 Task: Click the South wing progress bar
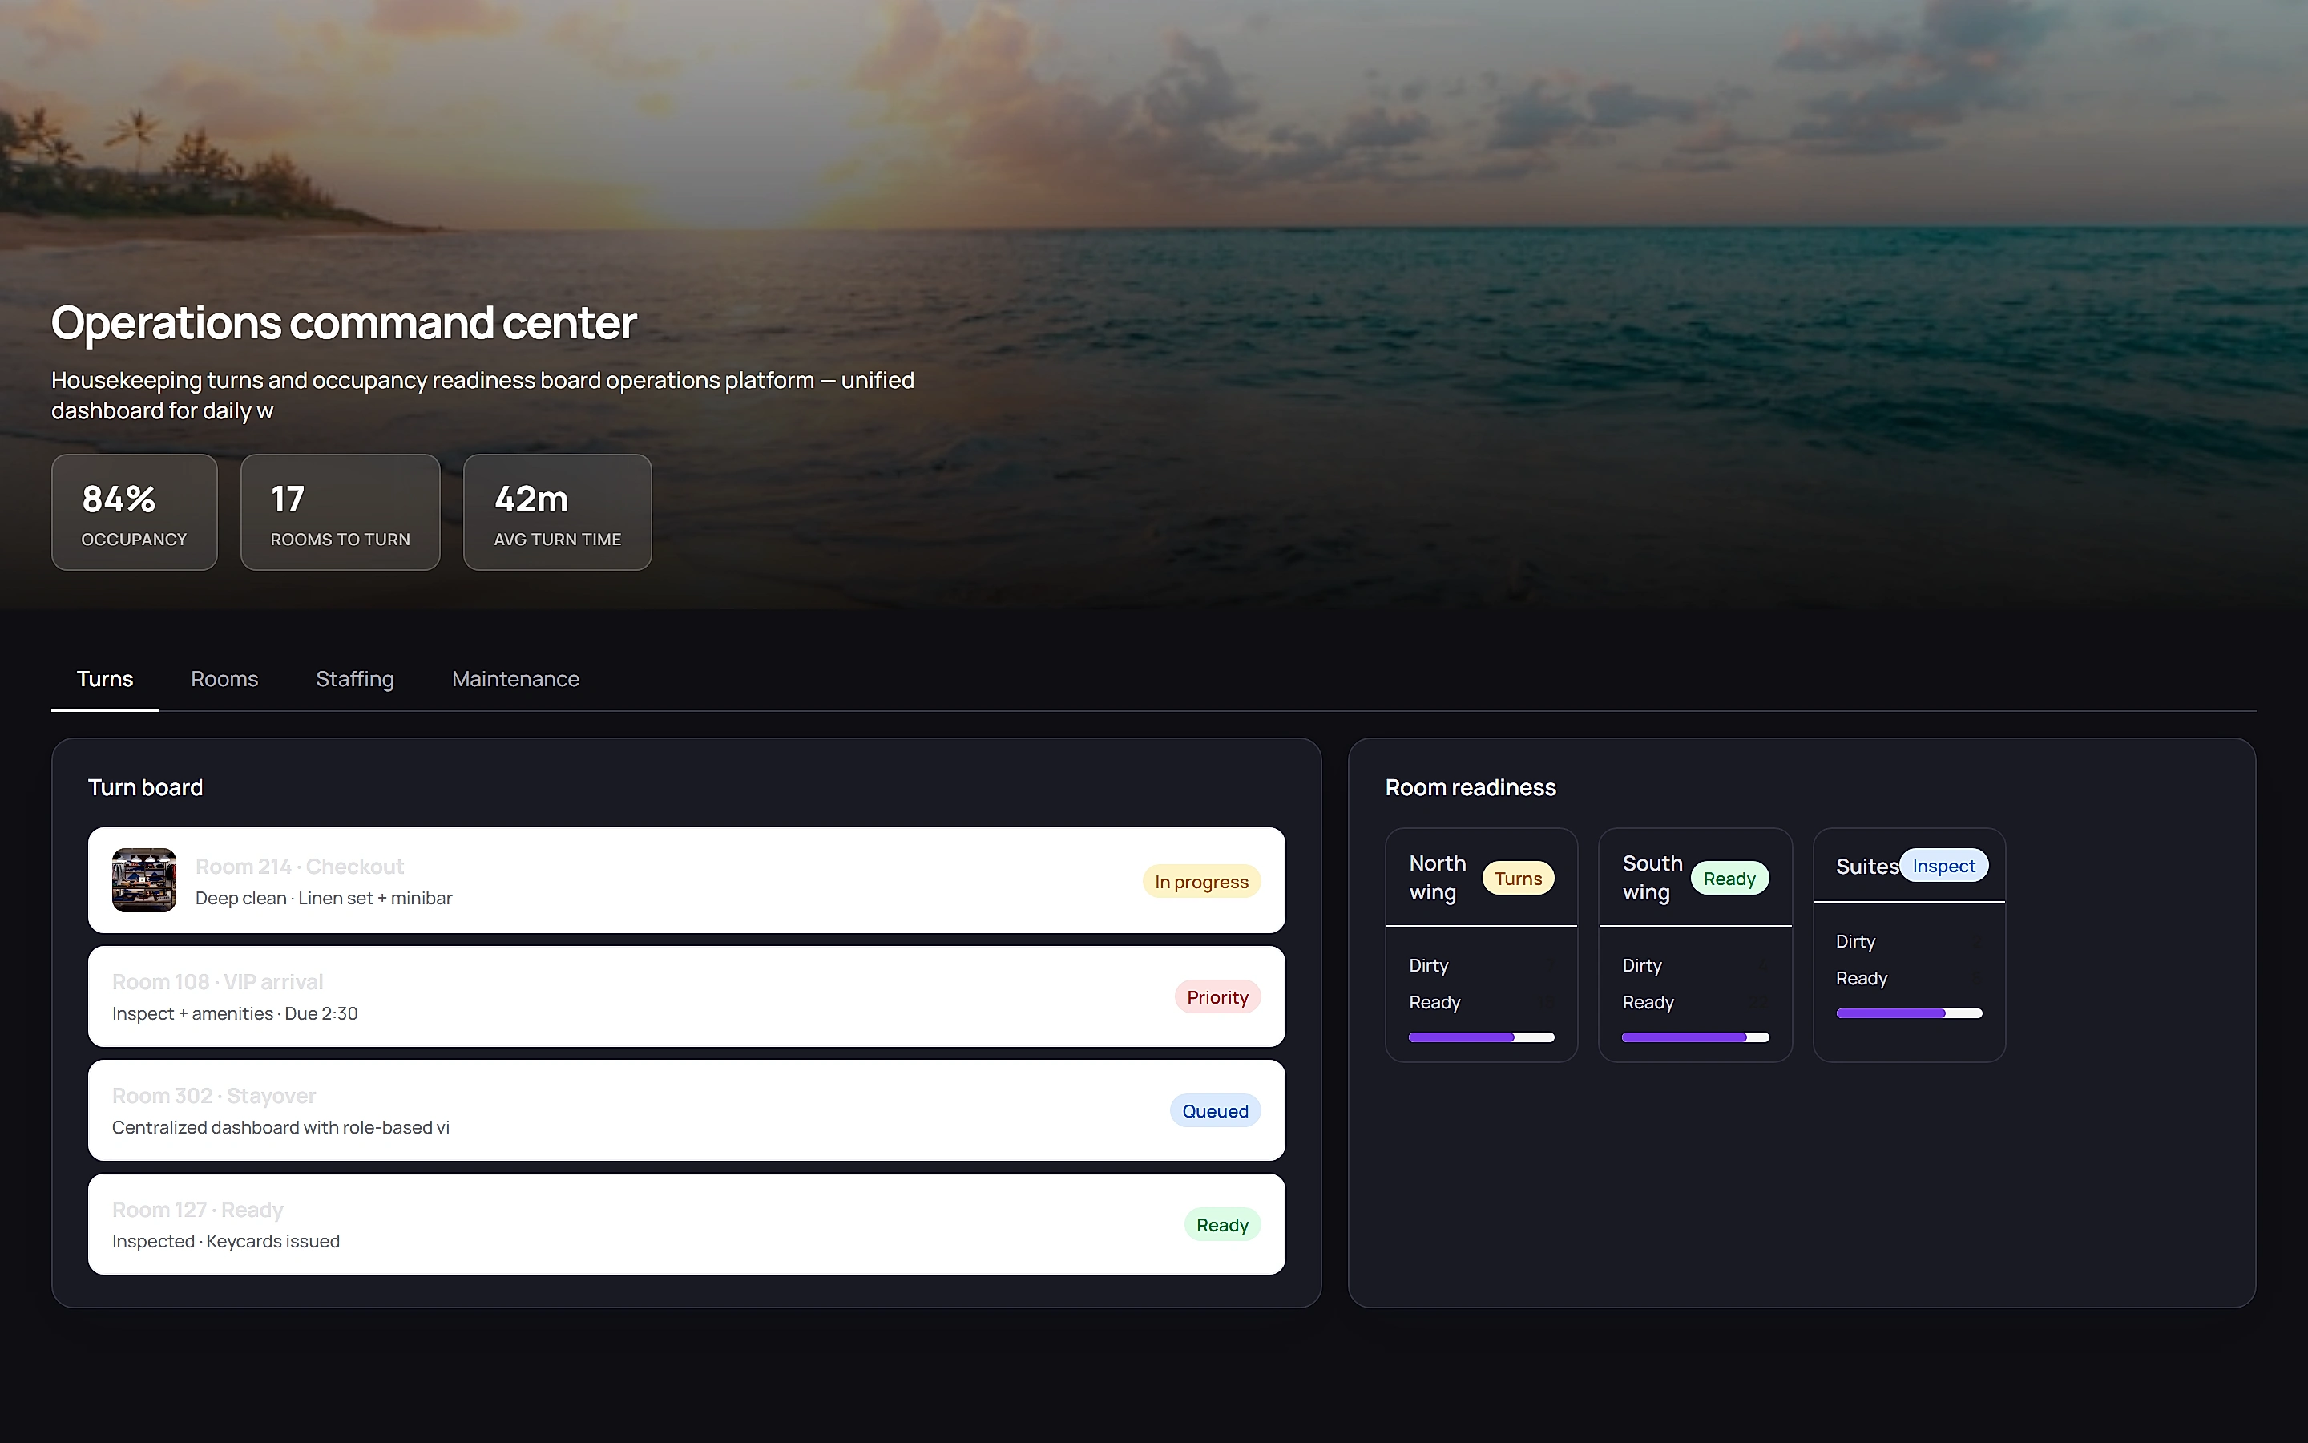pos(1695,1037)
